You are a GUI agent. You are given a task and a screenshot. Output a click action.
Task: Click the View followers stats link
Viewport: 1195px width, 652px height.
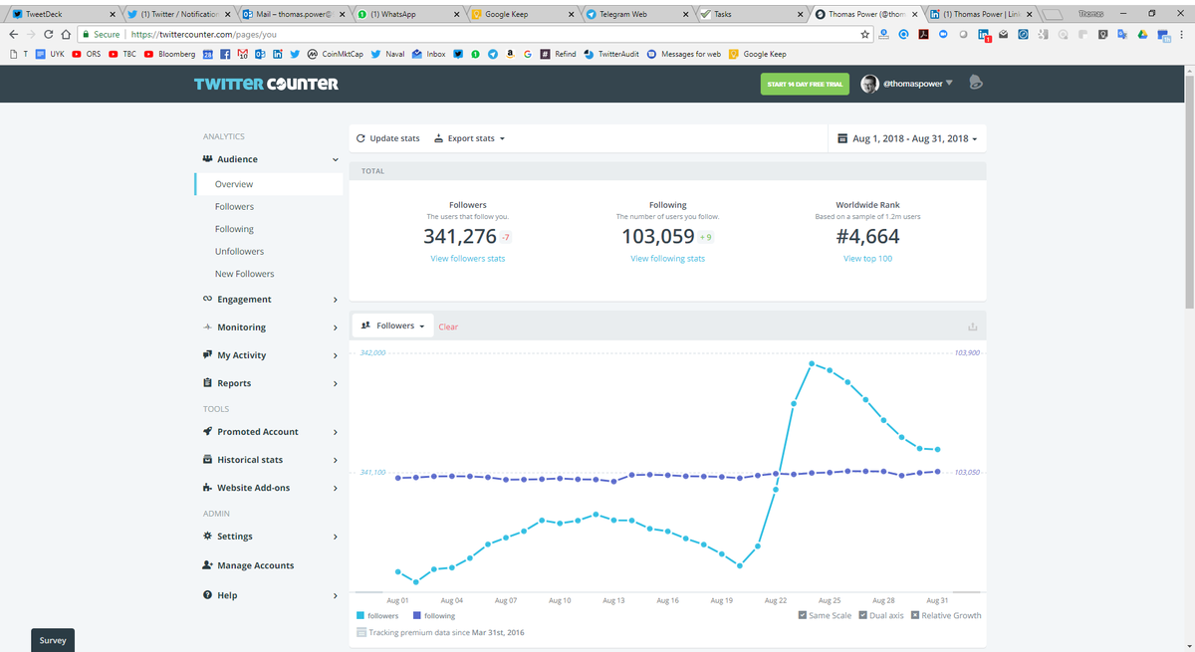click(468, 259)
